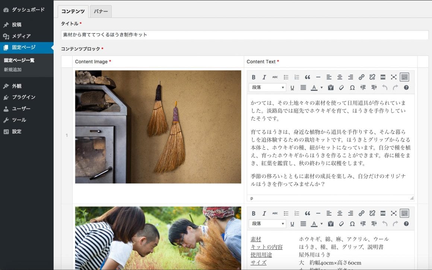Open メディア library from the sidebar
This screenshot has height=270, width=432.
pos(27,36)
